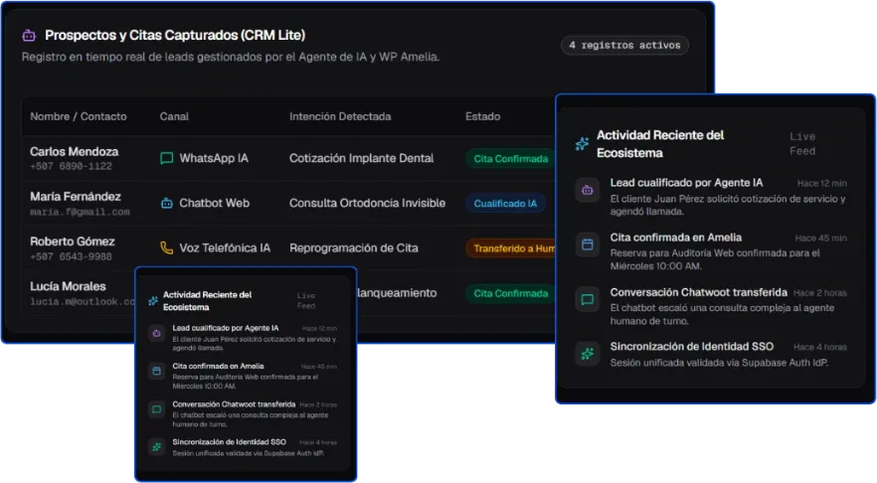The width and height of the screenshot is (877, 483).
Task: Click Prospectos y Citas Capturados (CRM Lite) heading
Action: pos(175,35)
